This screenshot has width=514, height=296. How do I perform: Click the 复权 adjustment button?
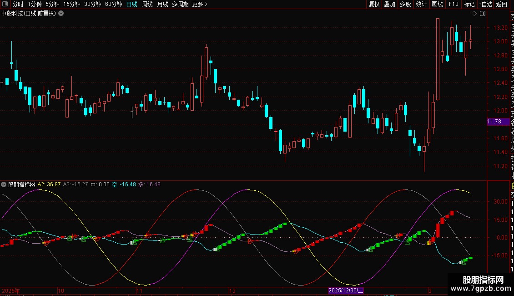(374, 4)
